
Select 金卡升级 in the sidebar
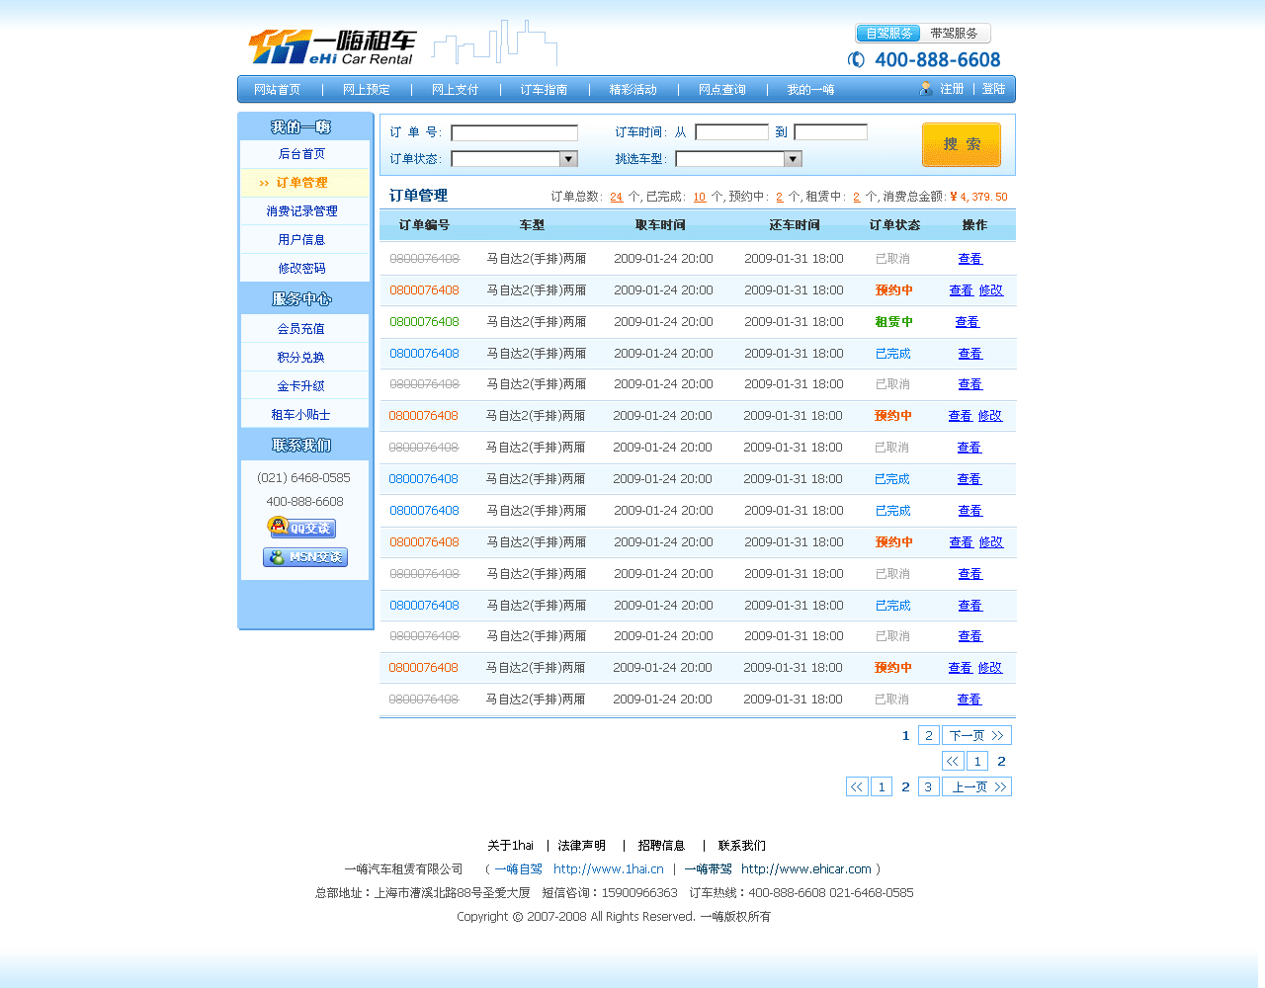coord(304,386)
